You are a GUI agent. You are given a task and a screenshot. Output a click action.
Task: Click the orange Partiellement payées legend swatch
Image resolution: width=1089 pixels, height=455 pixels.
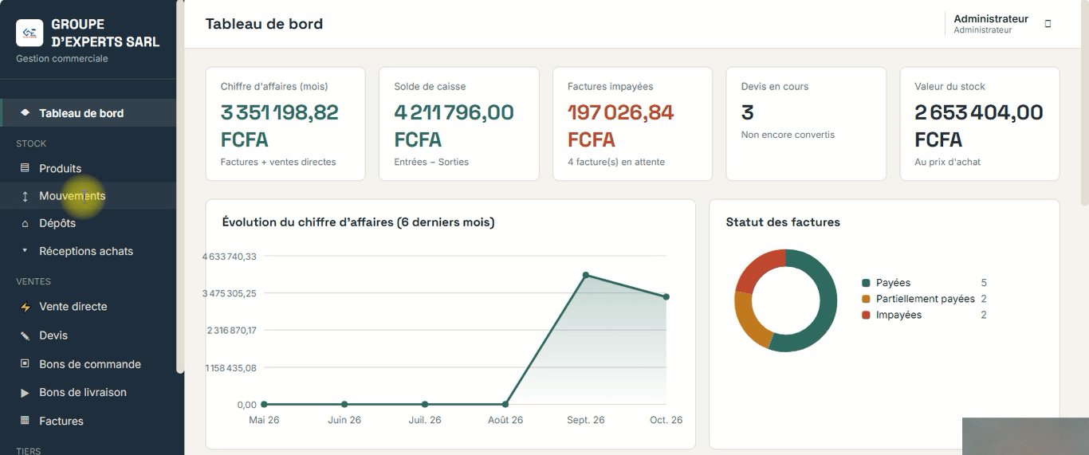866,299
